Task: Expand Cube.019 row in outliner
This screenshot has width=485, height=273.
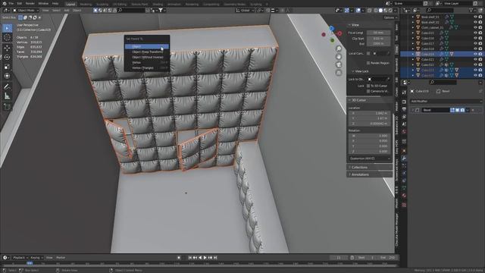Action: (412, 54)
